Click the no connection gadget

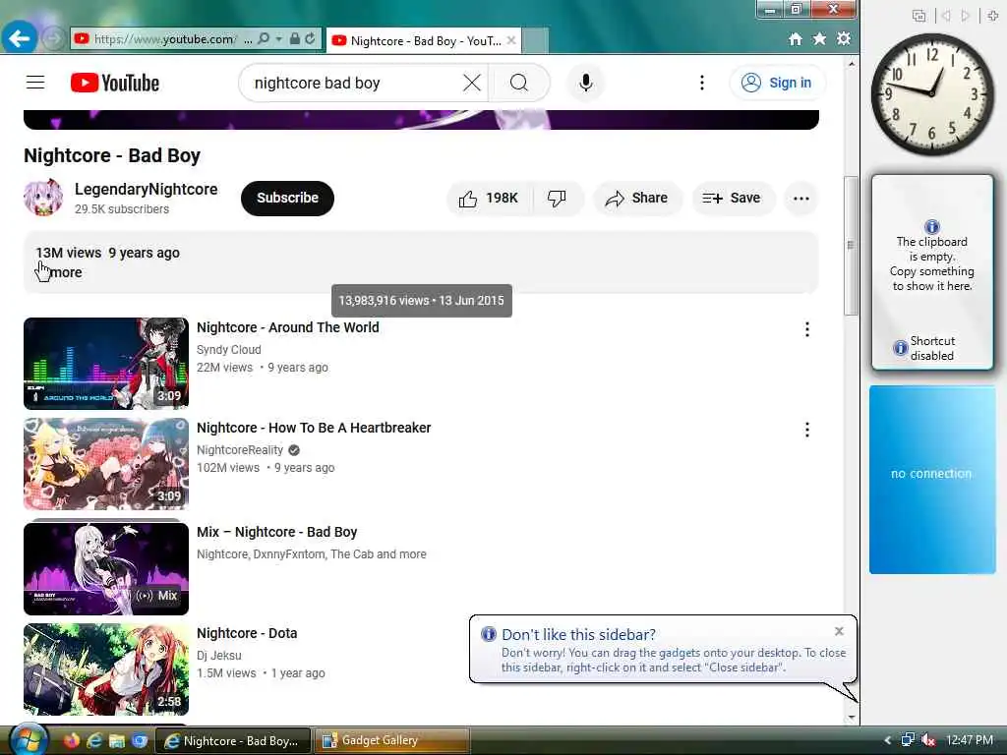932,480
